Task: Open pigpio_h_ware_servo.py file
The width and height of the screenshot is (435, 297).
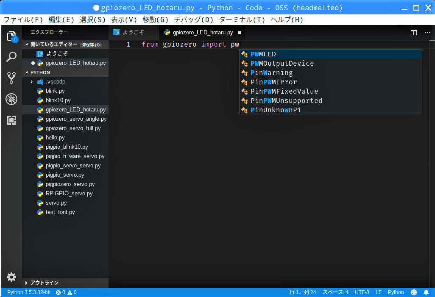Action: [65, 156]
